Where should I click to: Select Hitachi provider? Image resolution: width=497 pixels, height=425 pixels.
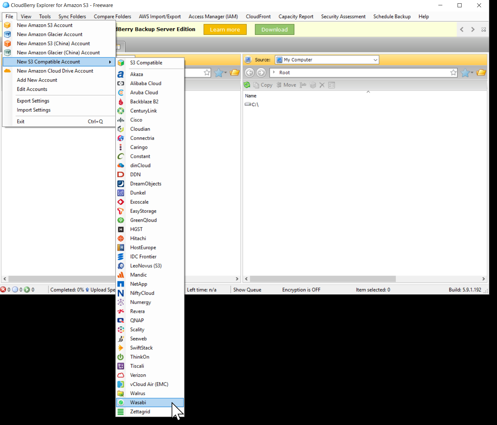coord(150,238)
